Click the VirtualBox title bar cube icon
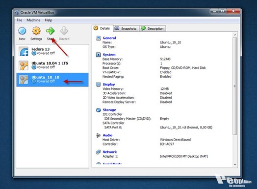Screen dimensions: 257x189 pos(17,12)
